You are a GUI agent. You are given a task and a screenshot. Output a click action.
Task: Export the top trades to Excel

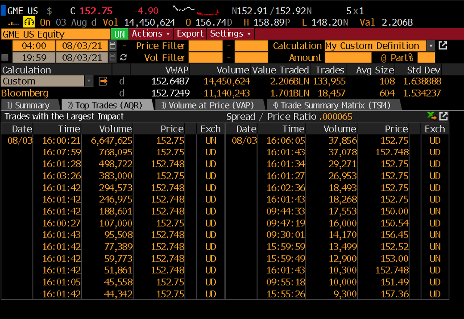click(x=432, y=116)
